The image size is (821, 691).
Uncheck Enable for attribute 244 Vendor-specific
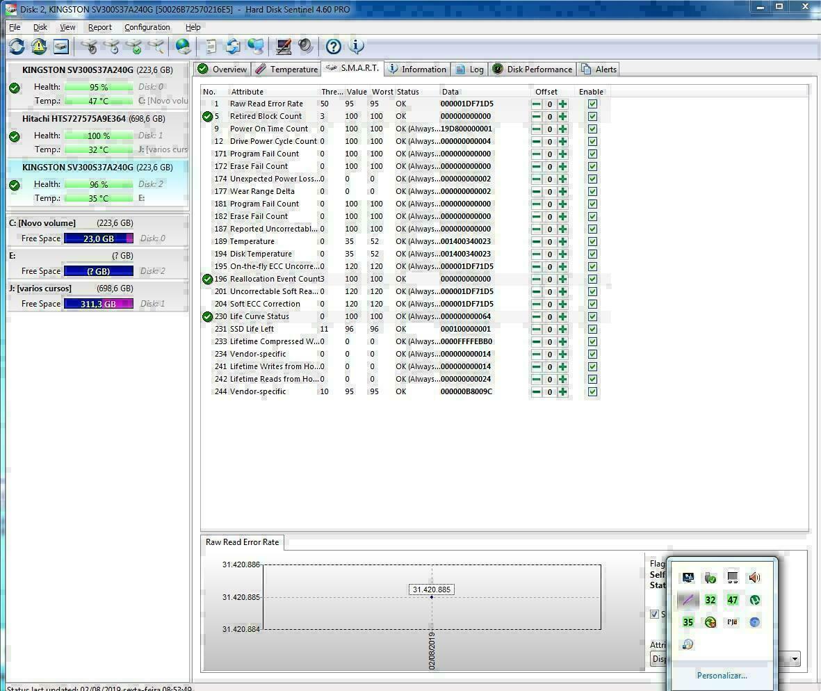point(593,391)
